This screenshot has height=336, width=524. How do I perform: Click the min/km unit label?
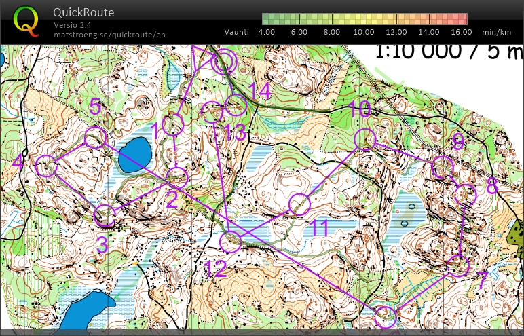point(496,32)
